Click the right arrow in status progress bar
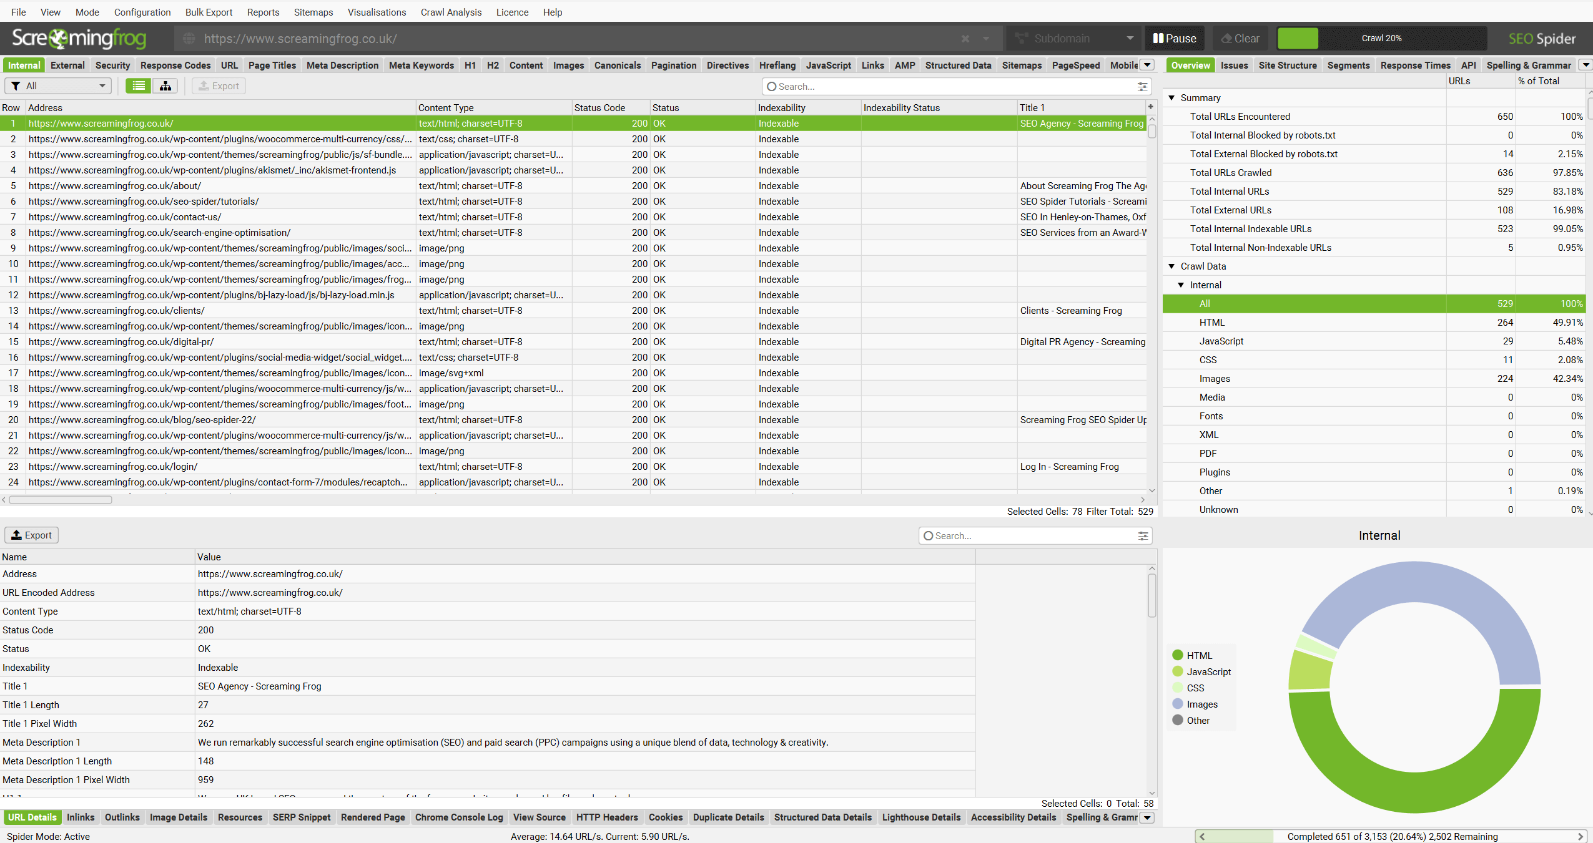Screen dimensions: 1593x843 point(1580,837)
